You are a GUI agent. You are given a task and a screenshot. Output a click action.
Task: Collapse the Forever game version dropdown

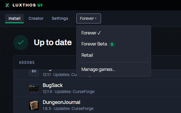pos(89,18)
